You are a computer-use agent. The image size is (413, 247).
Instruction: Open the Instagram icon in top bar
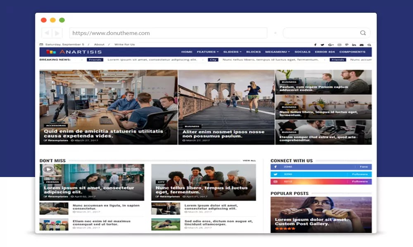pyautogui.click(x=339, y=45)
